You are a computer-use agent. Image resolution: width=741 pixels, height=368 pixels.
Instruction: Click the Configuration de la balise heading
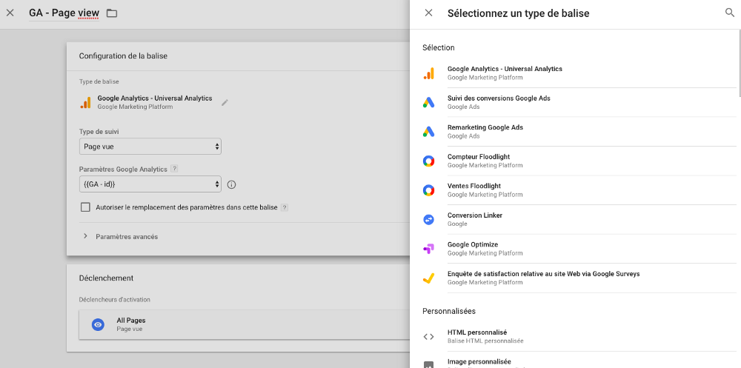click(x=123, y=56)
